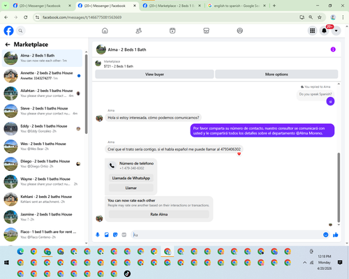The height and width of the screenshot is (279, 349).
Task: Click site info icon in address bar
Action: [37, 17]
